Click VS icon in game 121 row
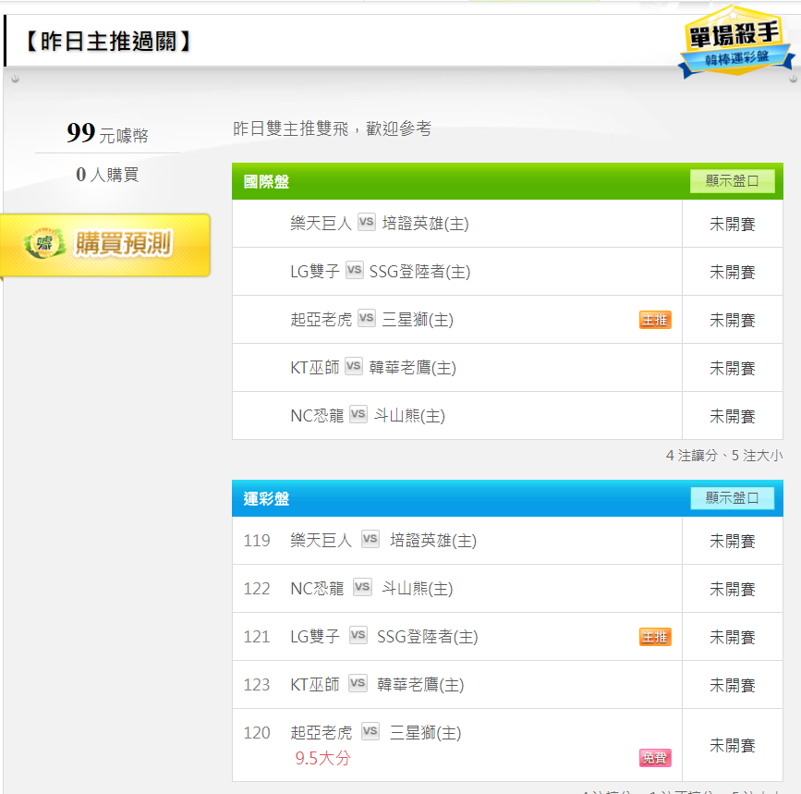 (x=358, y=635)
